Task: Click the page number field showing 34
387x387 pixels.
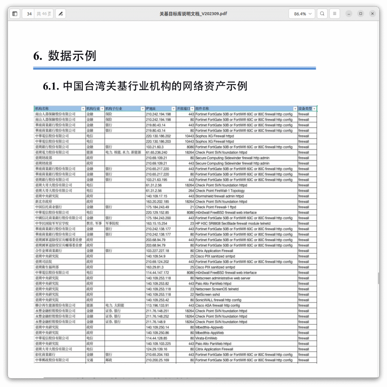Action: (29, 14)
